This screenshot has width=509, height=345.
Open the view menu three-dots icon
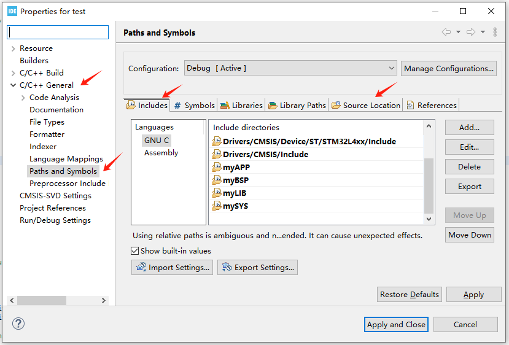(495, 32)
